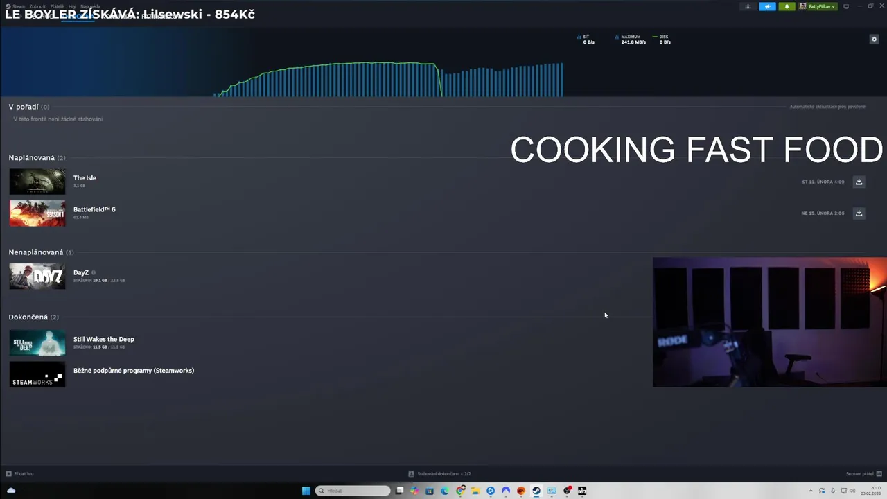Open The Isle game thumbnail
Screen dimensions: 887x499
(x=37, y=182)
